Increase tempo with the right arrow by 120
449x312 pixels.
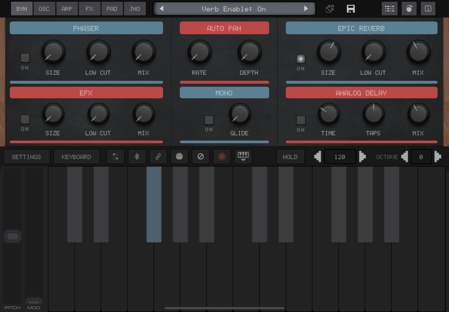tap(362, 157)
